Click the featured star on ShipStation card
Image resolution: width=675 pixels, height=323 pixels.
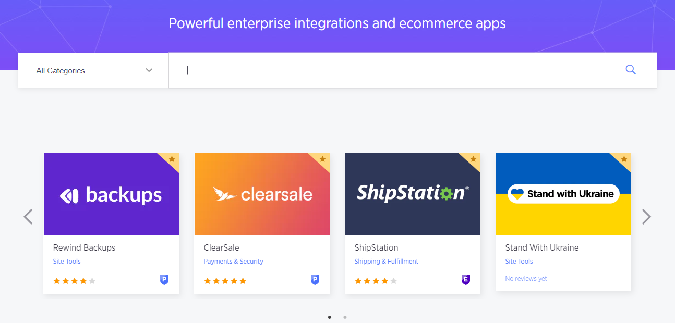pos(473,159)
